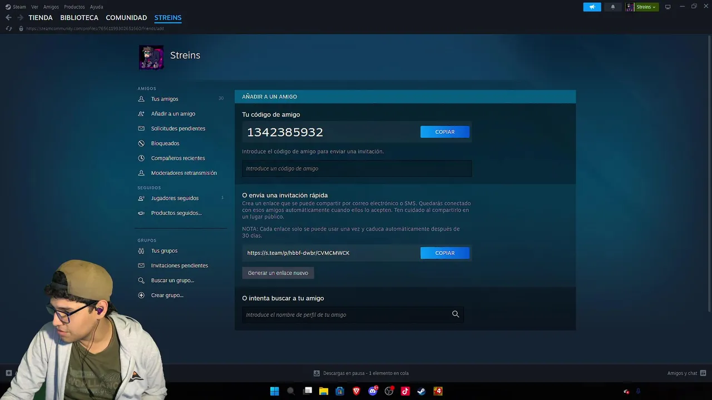The width and height of the screenshot is (712, 400).
Task: Open notifications with the bell icon
Action: pyautogui.click(x=613, y=7)
